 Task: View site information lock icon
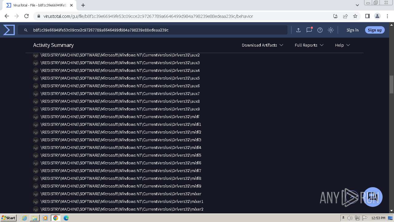(39, 16)
